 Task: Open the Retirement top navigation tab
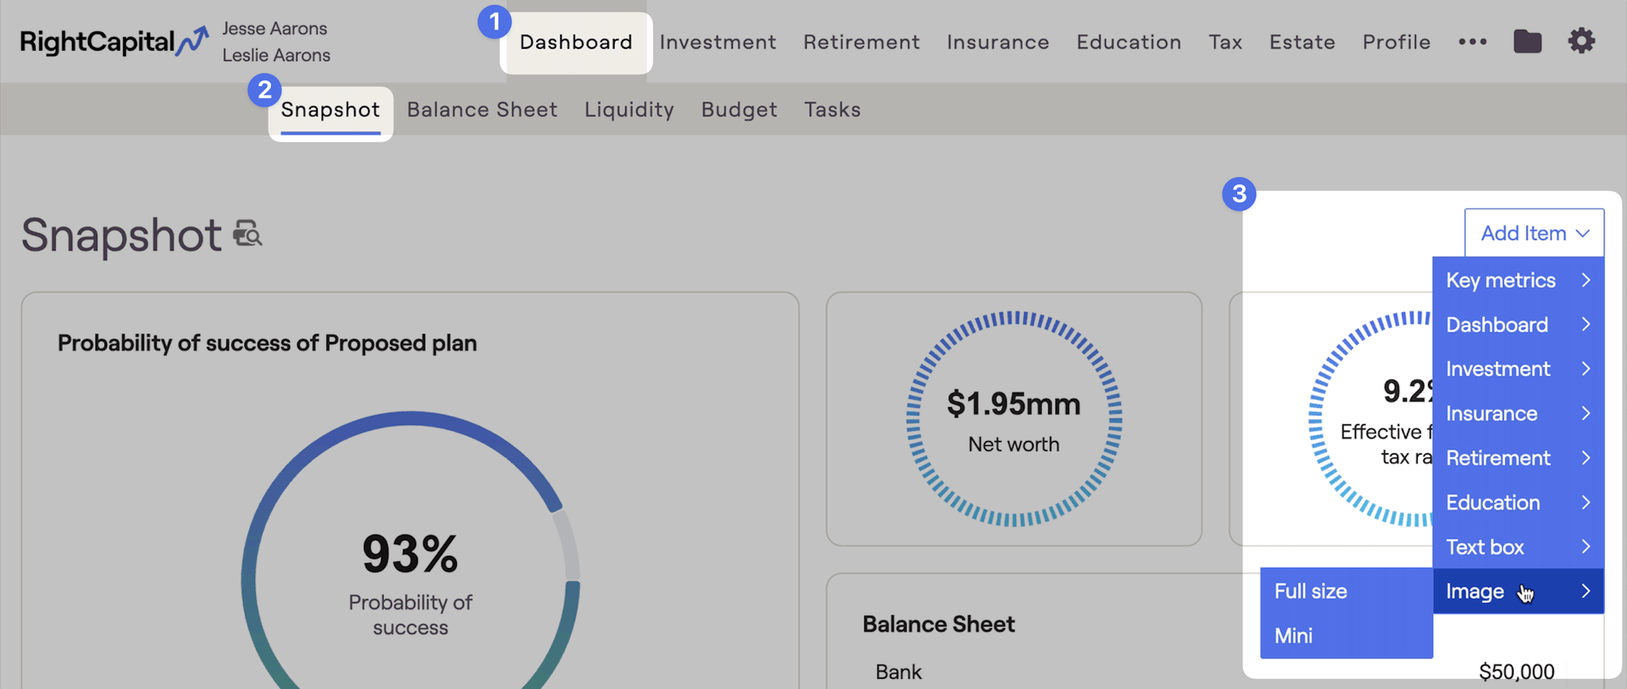[862, 42]
